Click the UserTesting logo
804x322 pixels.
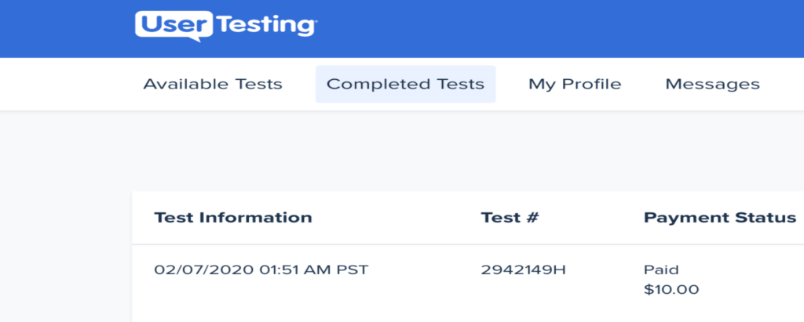pyautogui.click(x=226, y=26)
